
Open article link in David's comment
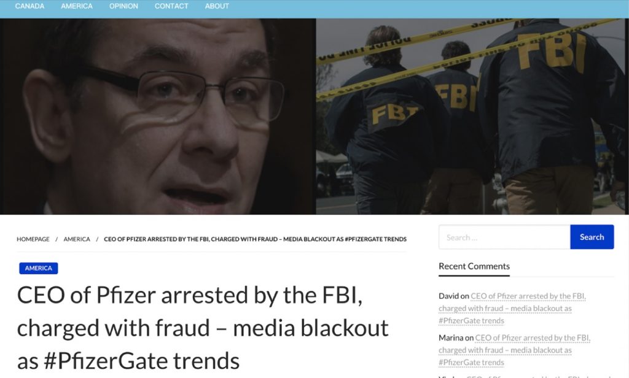point(512,308)
